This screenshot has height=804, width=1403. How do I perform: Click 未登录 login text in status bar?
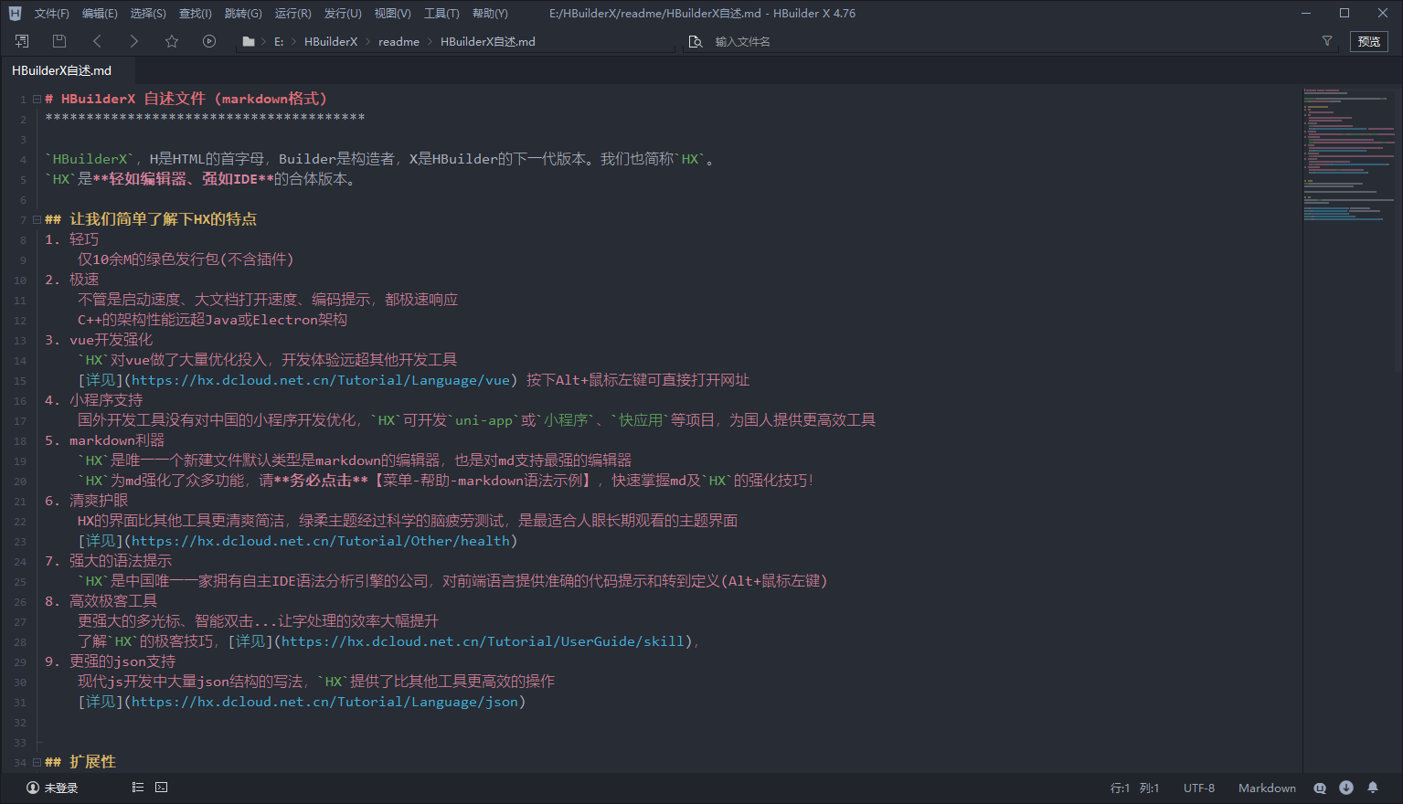pos(61,788)
